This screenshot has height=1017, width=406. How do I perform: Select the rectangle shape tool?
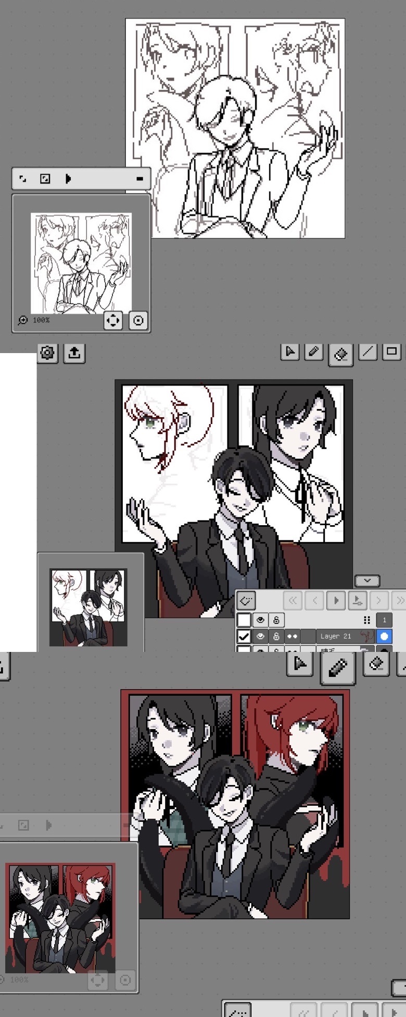392,352
